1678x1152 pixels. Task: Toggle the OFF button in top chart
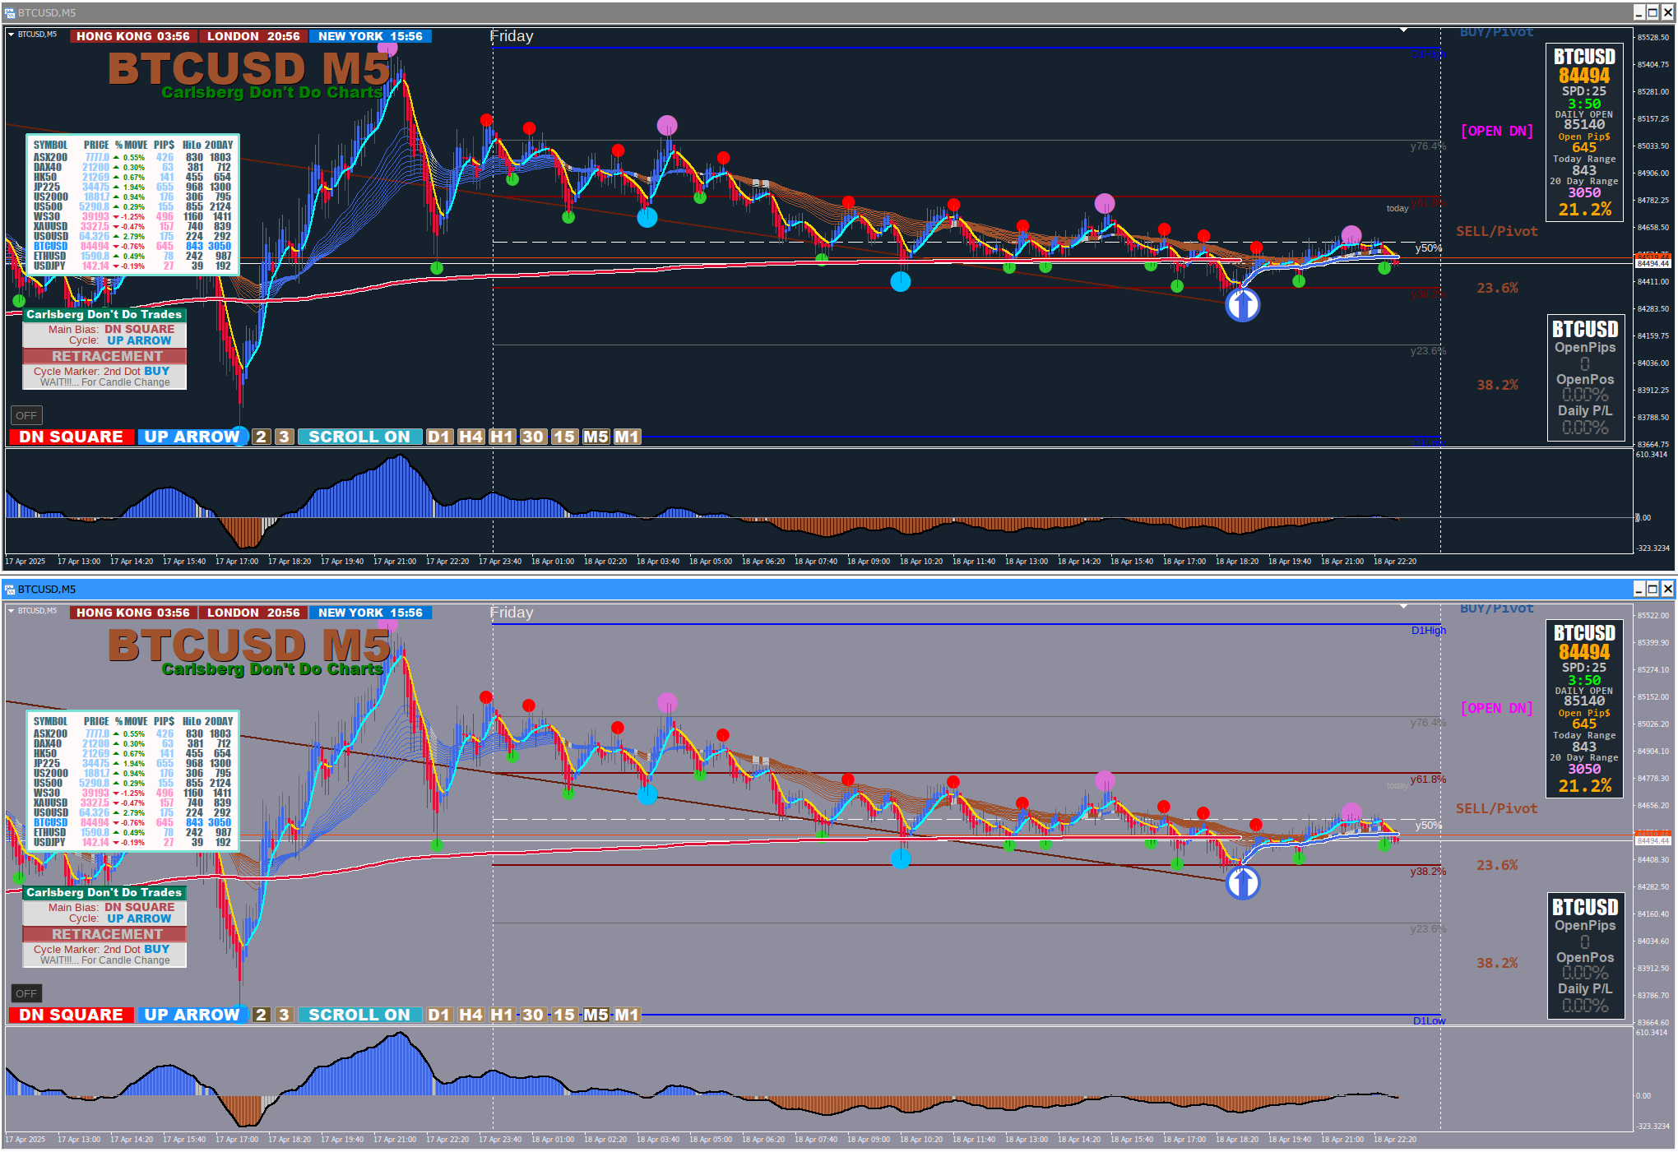[x=26, y=415]
